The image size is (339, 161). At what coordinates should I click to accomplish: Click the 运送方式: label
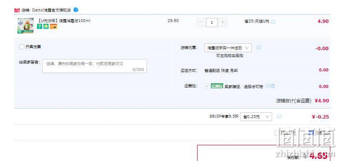(x=189, y=71)
